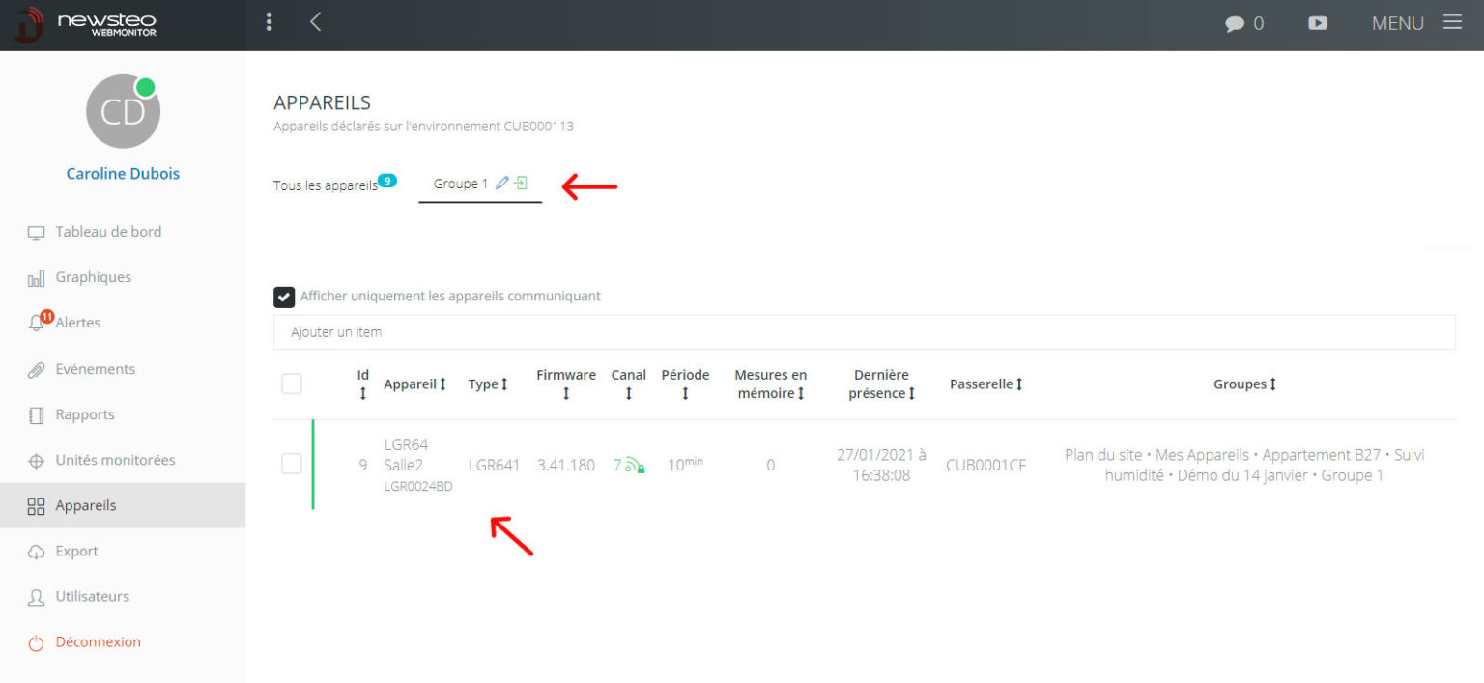The image size is (1484, 683).
Task: Open the CD user avatar
Action: point(123,111)
